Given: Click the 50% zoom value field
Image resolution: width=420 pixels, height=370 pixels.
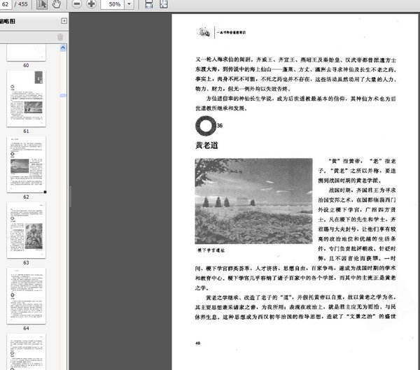Looking at the screenshot, I should (x=113, y=4).
